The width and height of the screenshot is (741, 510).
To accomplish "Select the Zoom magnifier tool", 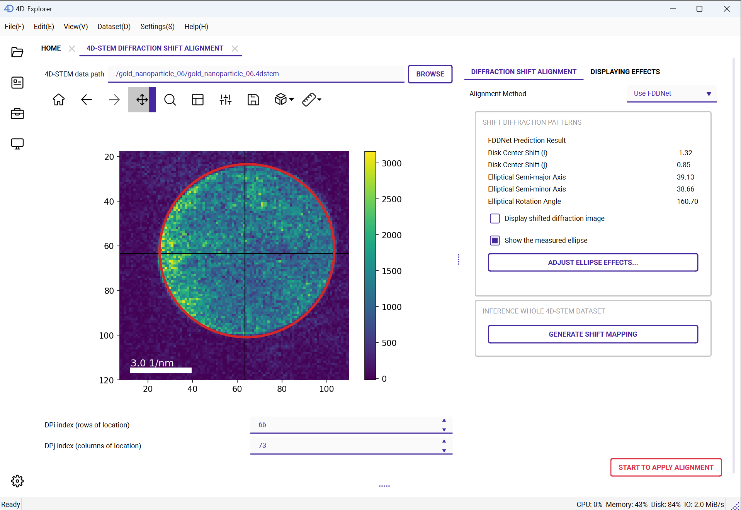I will pyautogui.click(x=170, y=100).
